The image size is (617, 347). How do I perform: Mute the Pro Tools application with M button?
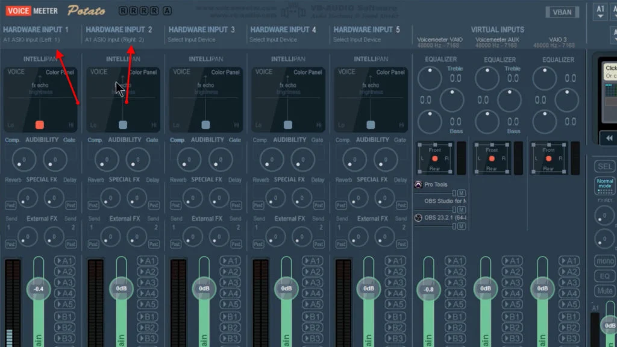coord(462,193)
